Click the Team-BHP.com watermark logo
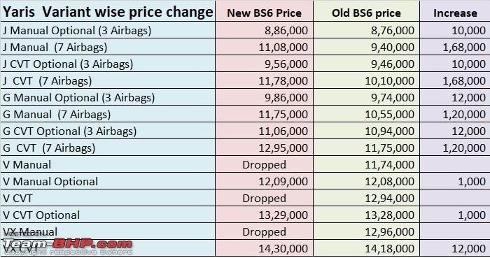The height and width of the screenshot is (258, 490). pos(67,246)
